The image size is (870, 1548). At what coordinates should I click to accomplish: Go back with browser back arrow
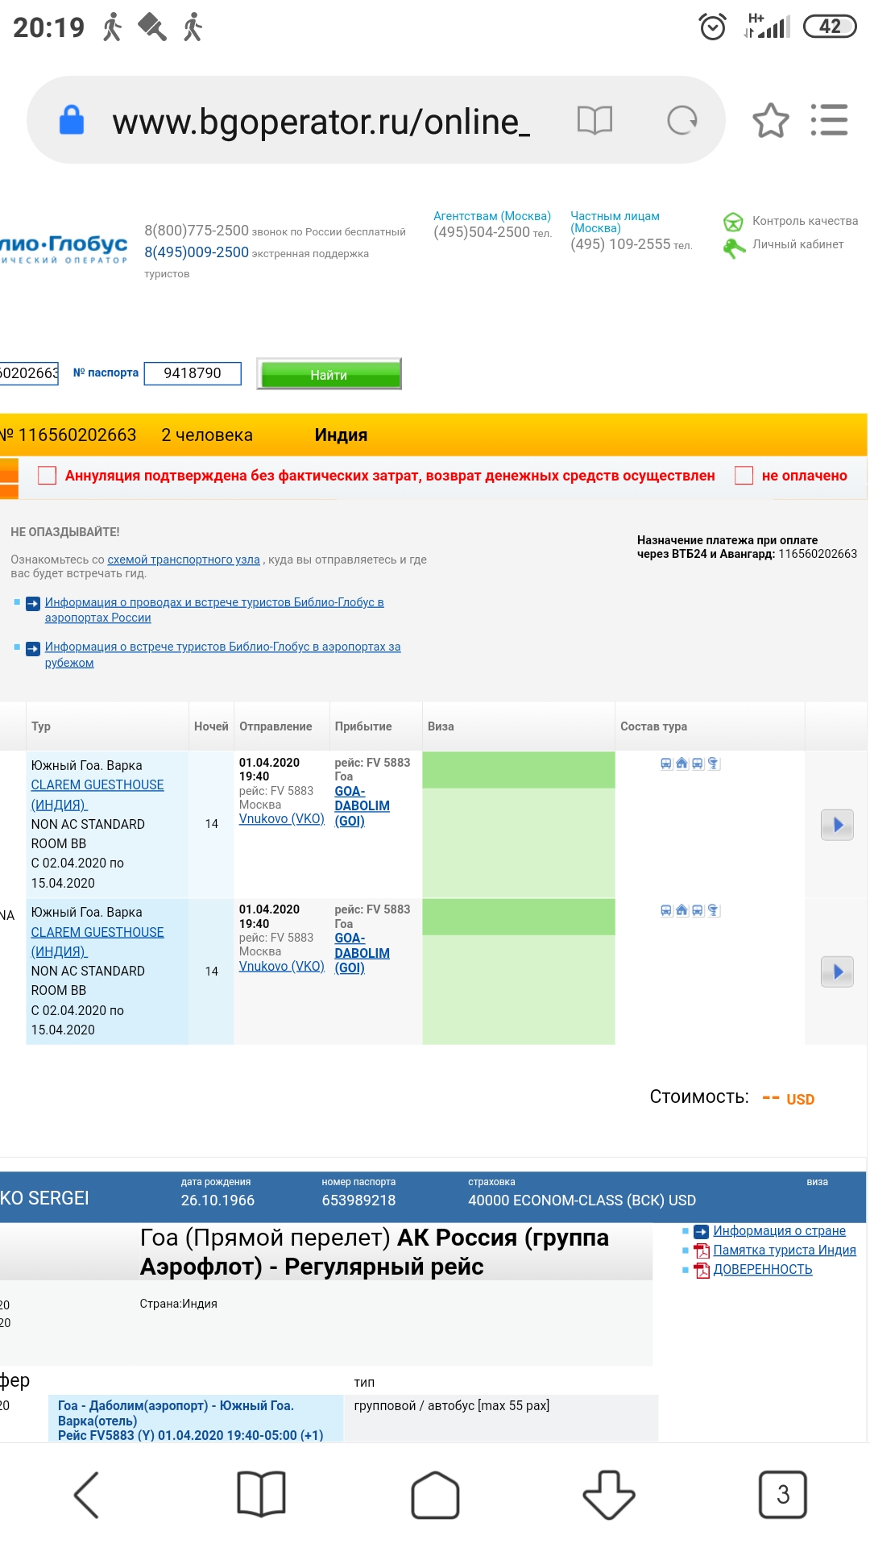point(87,1494)
